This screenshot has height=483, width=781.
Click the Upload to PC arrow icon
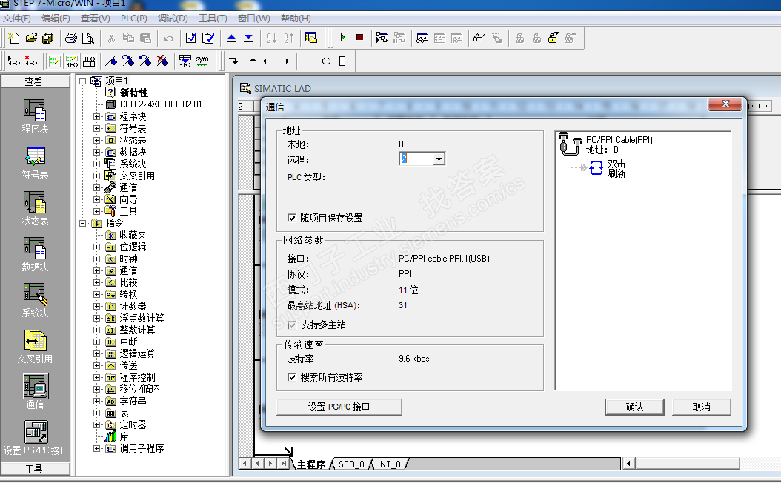tap(232, 38)
